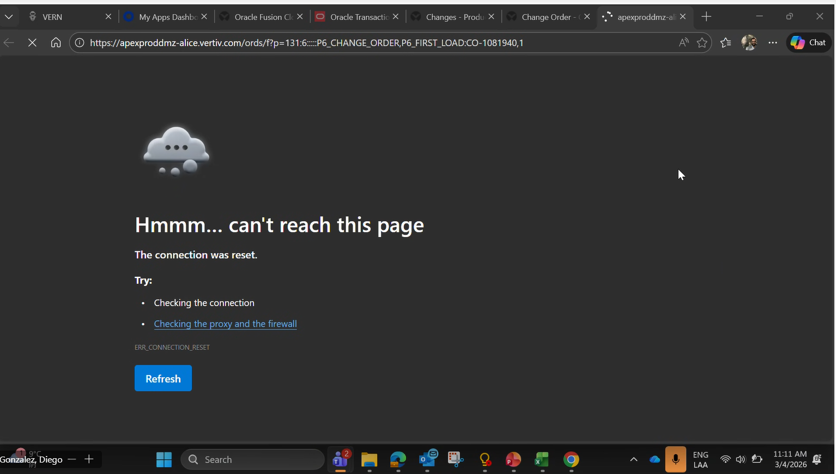Click the blue Refresh button
This screenshot has height=474, width=836.
[163, 379]
